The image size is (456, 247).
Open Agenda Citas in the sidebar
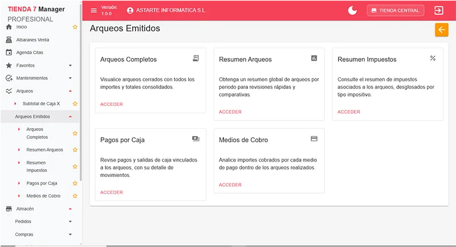pyautogui.click(x=30, y=52)
